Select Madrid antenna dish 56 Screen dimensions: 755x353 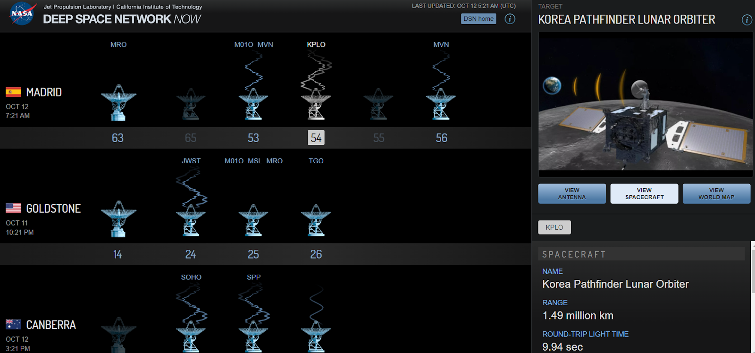click(441, 104)
